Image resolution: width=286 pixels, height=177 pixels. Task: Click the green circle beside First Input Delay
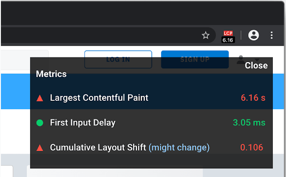point(40,123)
